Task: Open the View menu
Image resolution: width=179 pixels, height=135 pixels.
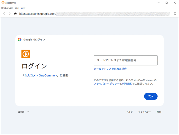Action: (23, 8)
